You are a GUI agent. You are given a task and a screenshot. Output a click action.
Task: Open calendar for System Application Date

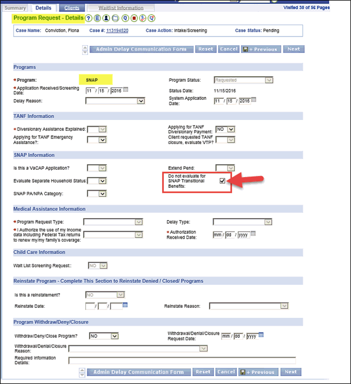click(x=254, y=100)
